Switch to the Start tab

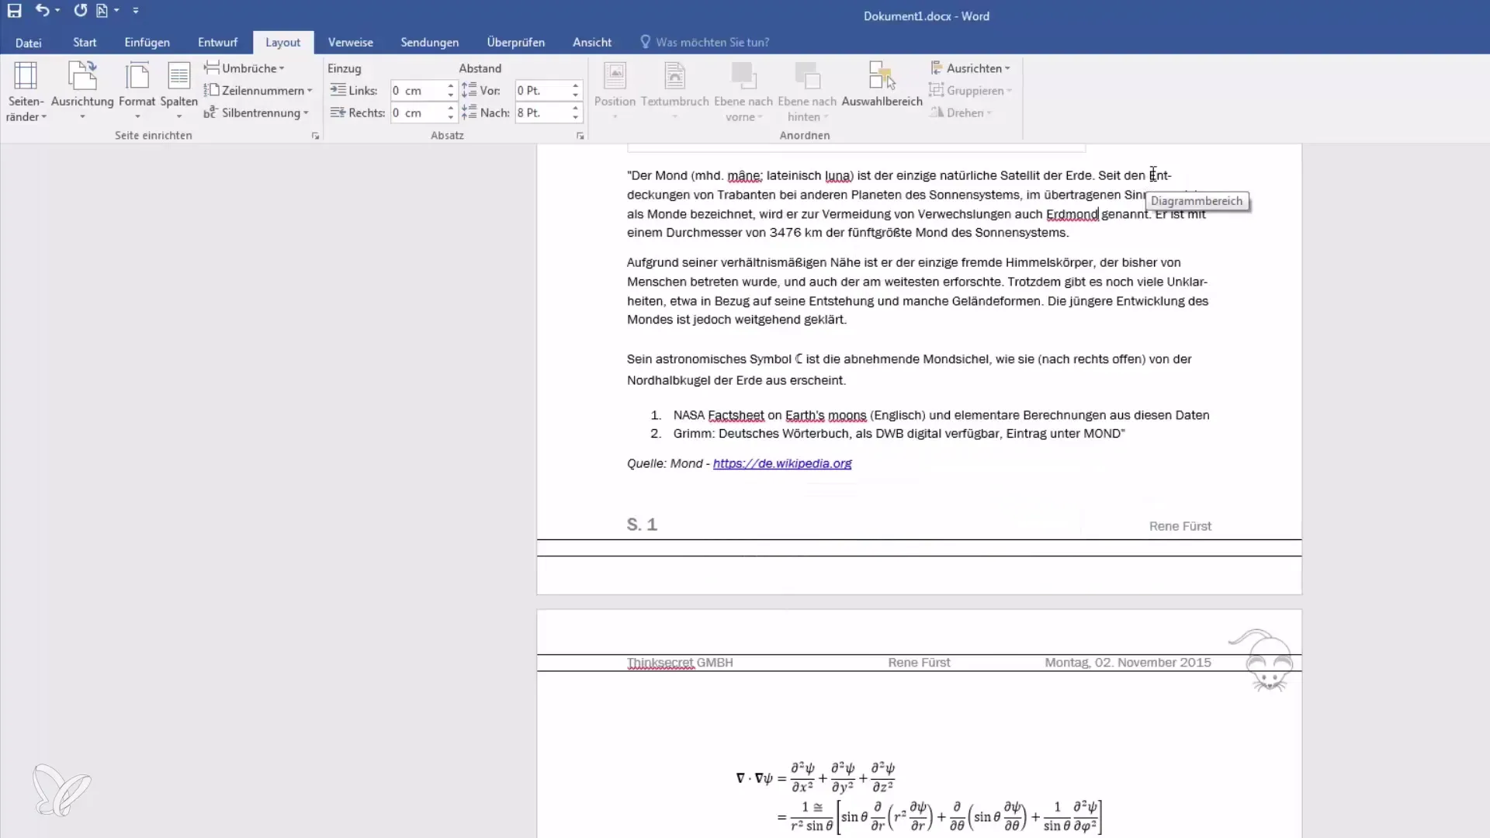(x=85, y=43)
